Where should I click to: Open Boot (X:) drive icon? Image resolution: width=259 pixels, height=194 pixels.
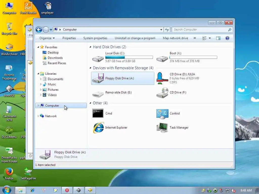[162, 59]
